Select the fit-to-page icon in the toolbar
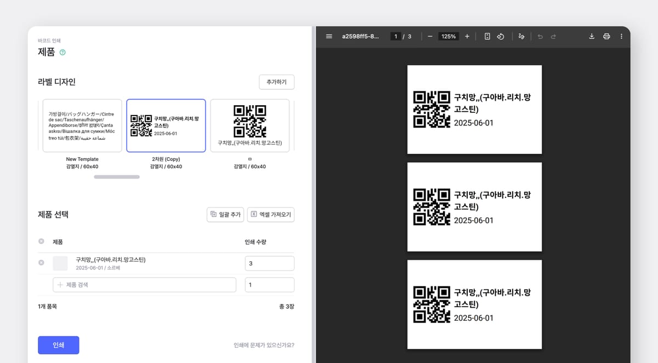This screenshot has width=658, height=363. [x=487, y=36]
